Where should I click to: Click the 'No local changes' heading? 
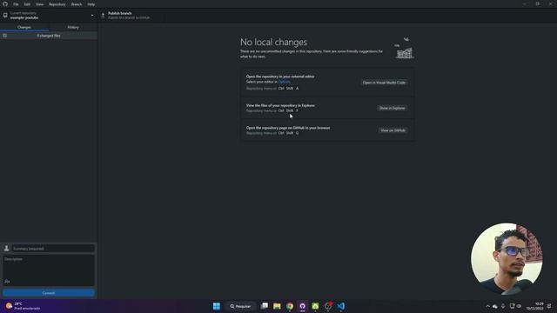coord(273,42)
